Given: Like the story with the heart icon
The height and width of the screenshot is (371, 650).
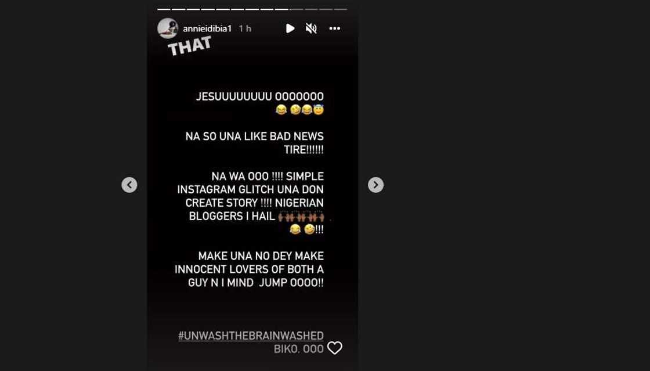Looking at the screenshot, I should [x=334, y=348].
